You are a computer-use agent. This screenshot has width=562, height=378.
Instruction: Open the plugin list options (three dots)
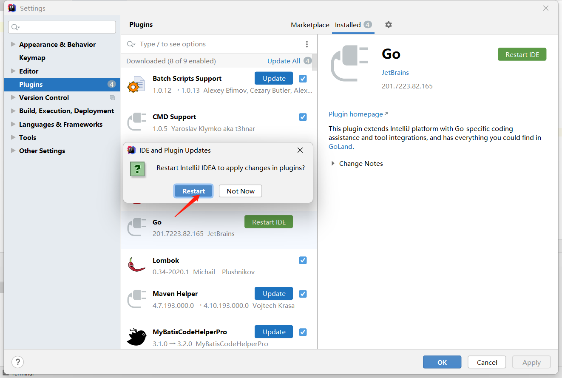(307, 44)
